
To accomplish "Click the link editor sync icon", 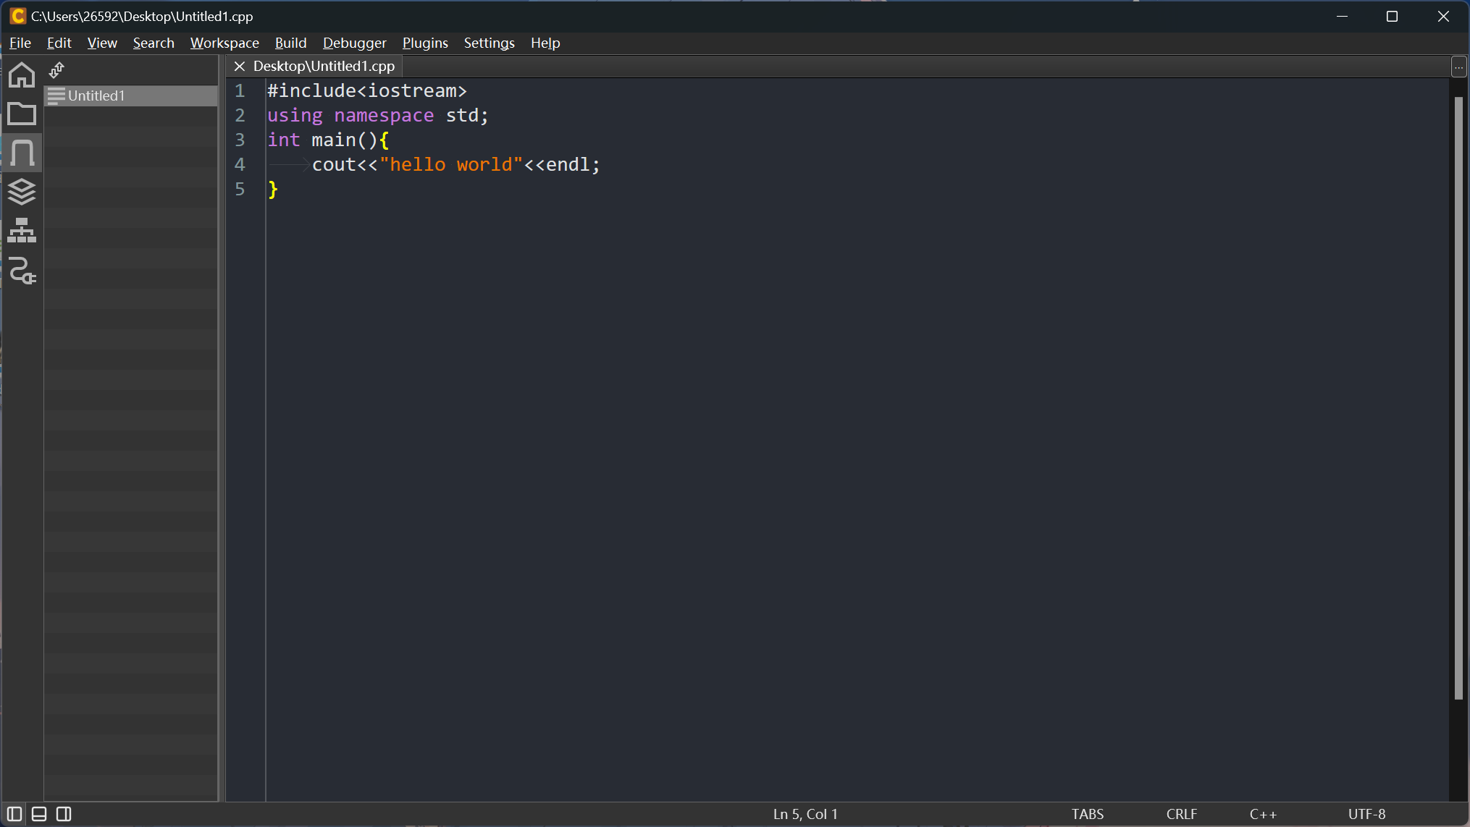I will (x=56, y=70).
